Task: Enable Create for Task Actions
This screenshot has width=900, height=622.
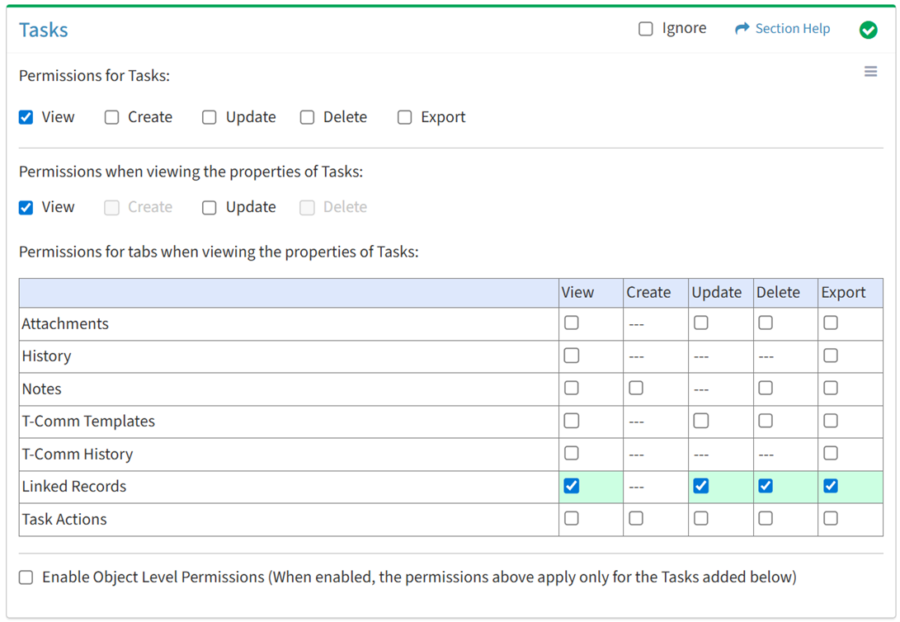Action: (636, 518)
